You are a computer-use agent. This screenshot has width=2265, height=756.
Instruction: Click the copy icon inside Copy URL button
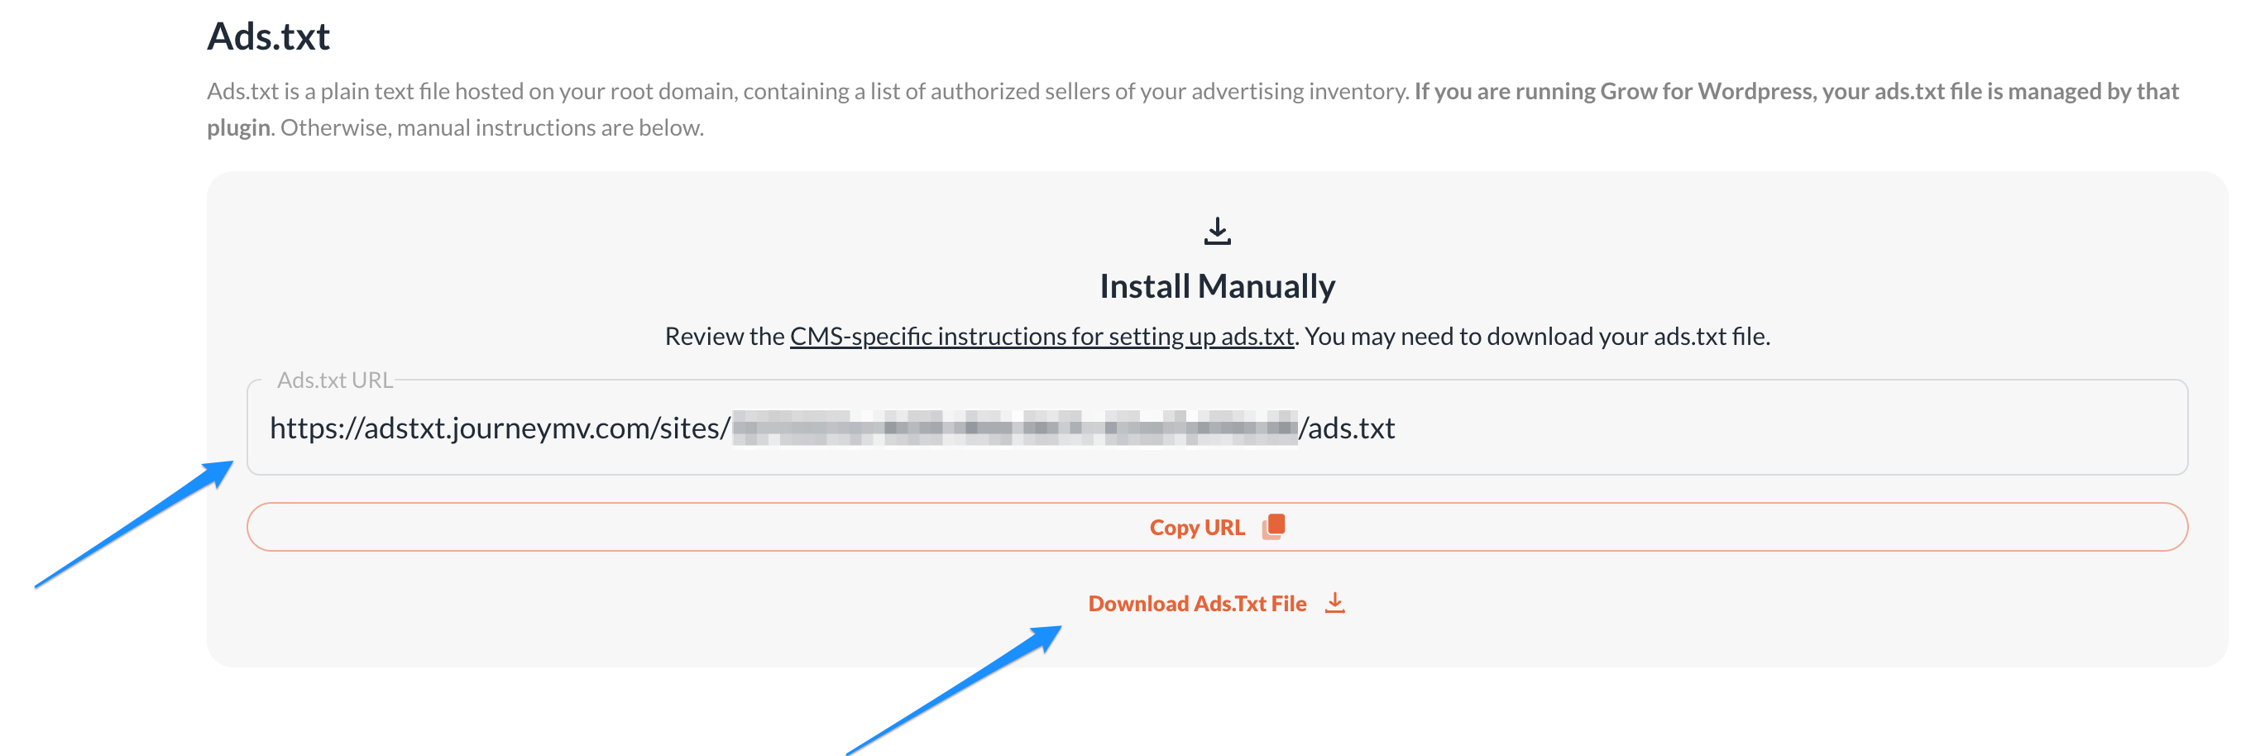click(1273, 527)
